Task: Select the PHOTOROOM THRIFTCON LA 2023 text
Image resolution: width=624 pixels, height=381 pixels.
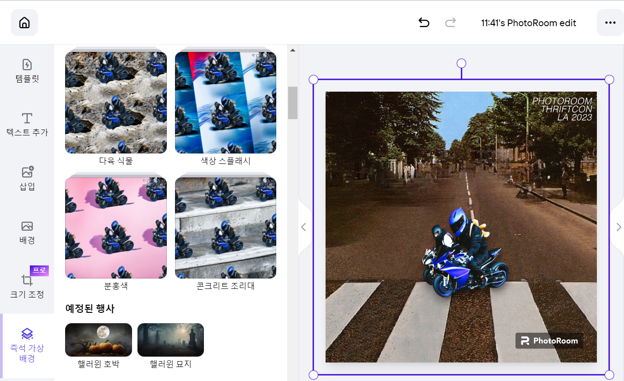Action: tap(562, 109)
